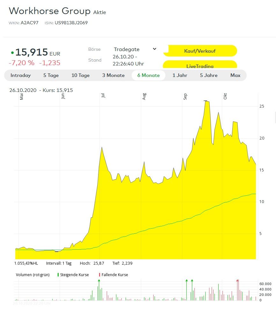Open the Börse dropdown chevron

[x=155, y=49]
